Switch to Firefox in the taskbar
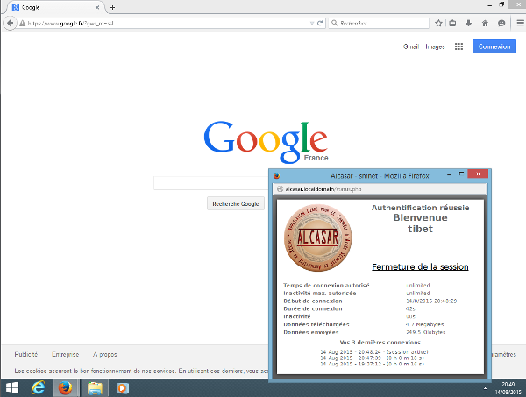Screen dimensions: 526x397 (66, 388)
